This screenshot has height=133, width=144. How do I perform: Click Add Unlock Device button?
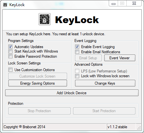(72, 93)
